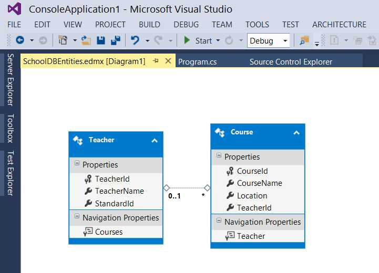The height and width of the screenshot is (273, 379).
Task: Collapse the Course entity with chevron
Action: pyautogui.click(x=296, y=132)
